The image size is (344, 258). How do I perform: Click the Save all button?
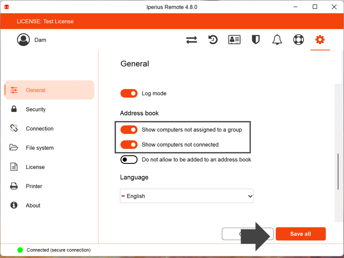(301, 234)
